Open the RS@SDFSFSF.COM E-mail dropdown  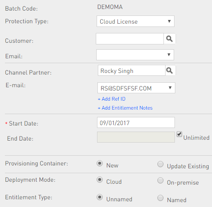click(x=136, y=88)
